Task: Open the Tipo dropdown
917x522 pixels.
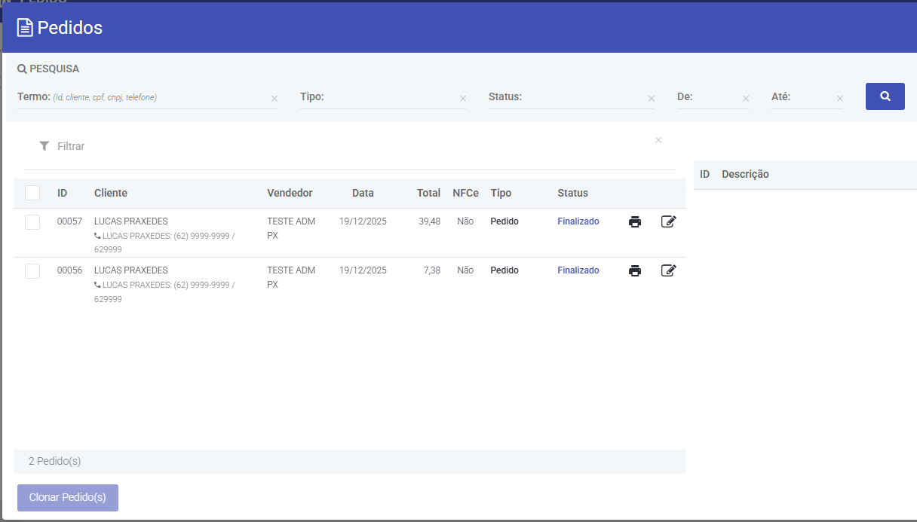Action: click(x=377, y=97)
